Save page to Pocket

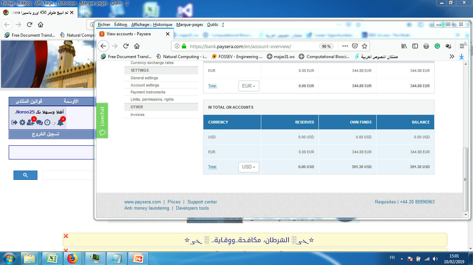tap(355, 46)
